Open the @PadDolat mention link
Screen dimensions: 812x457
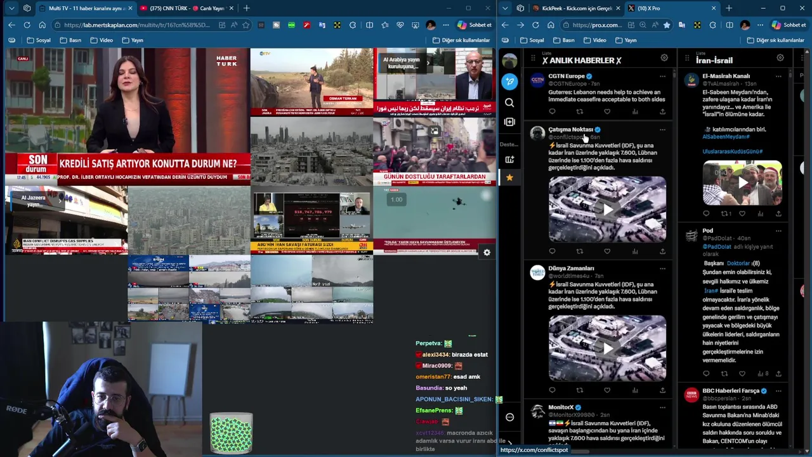coord(717,247)
